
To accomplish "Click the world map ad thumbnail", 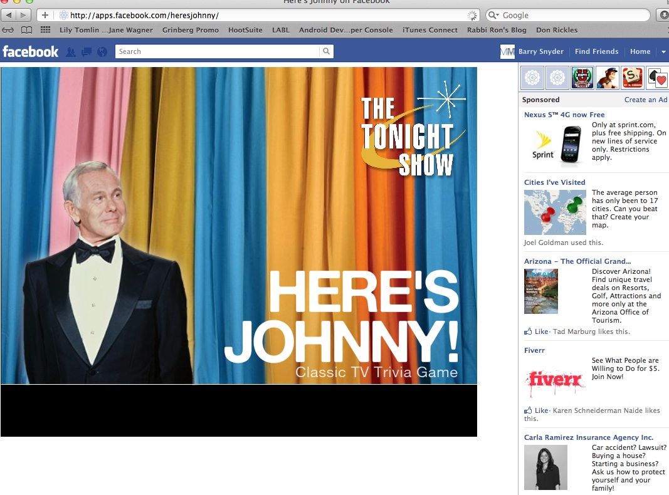I will pyautogui.click(x=555, y=212).
